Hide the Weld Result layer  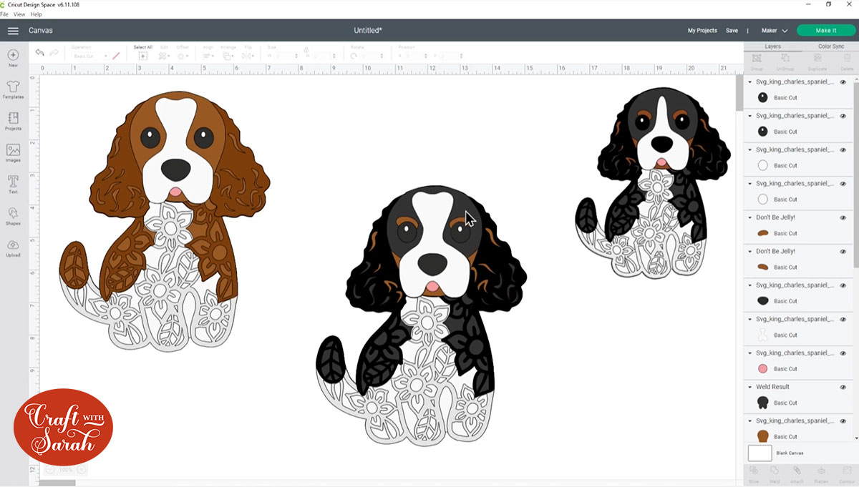point(843,387)
